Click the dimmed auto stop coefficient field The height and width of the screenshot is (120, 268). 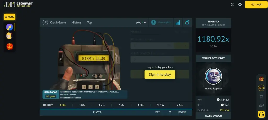(152, 59)
